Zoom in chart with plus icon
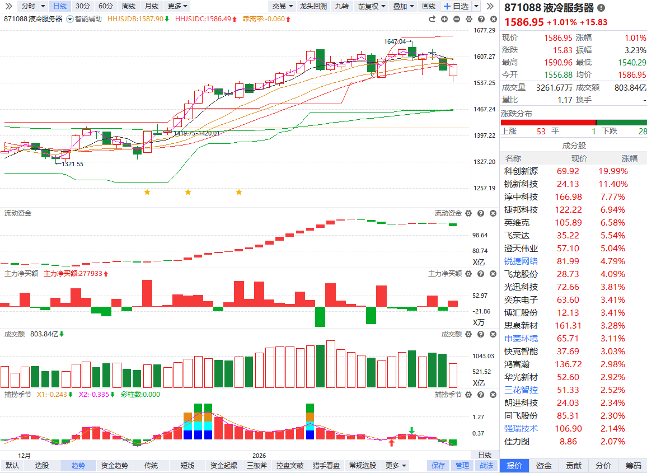The width and height of the screenshot is (647, 473). point(444,19)
